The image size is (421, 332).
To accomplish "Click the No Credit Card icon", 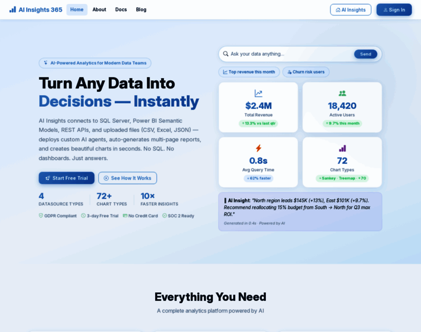I will point(125,216).
